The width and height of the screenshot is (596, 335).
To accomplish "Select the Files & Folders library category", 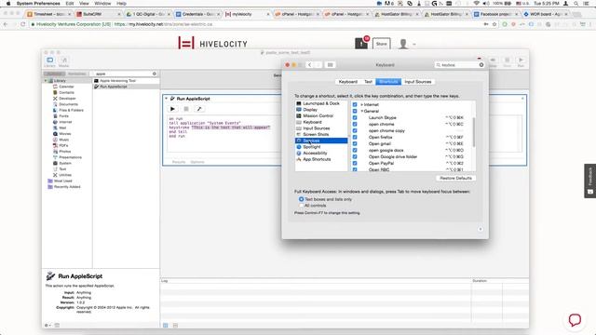I will (71, 110).
